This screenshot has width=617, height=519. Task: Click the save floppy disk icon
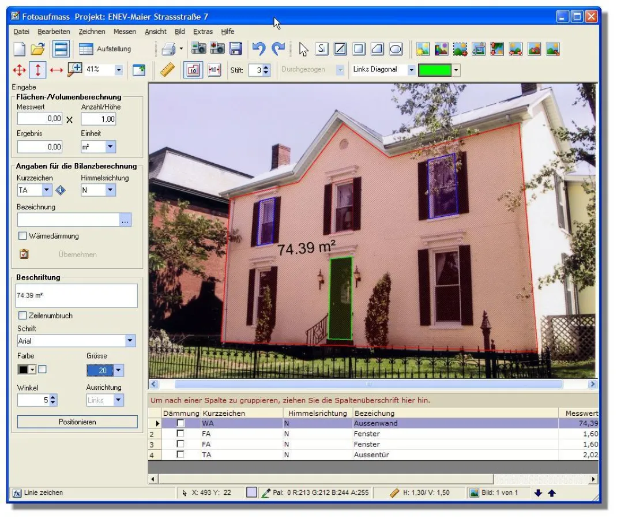click(235, 49)
